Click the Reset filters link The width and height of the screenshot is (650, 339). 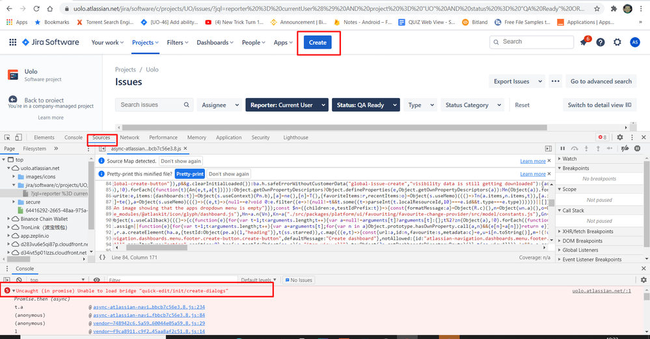[522, 105]
